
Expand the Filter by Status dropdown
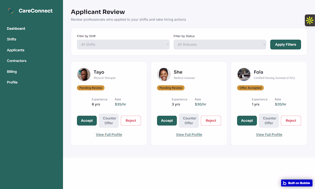pos(220,44)
